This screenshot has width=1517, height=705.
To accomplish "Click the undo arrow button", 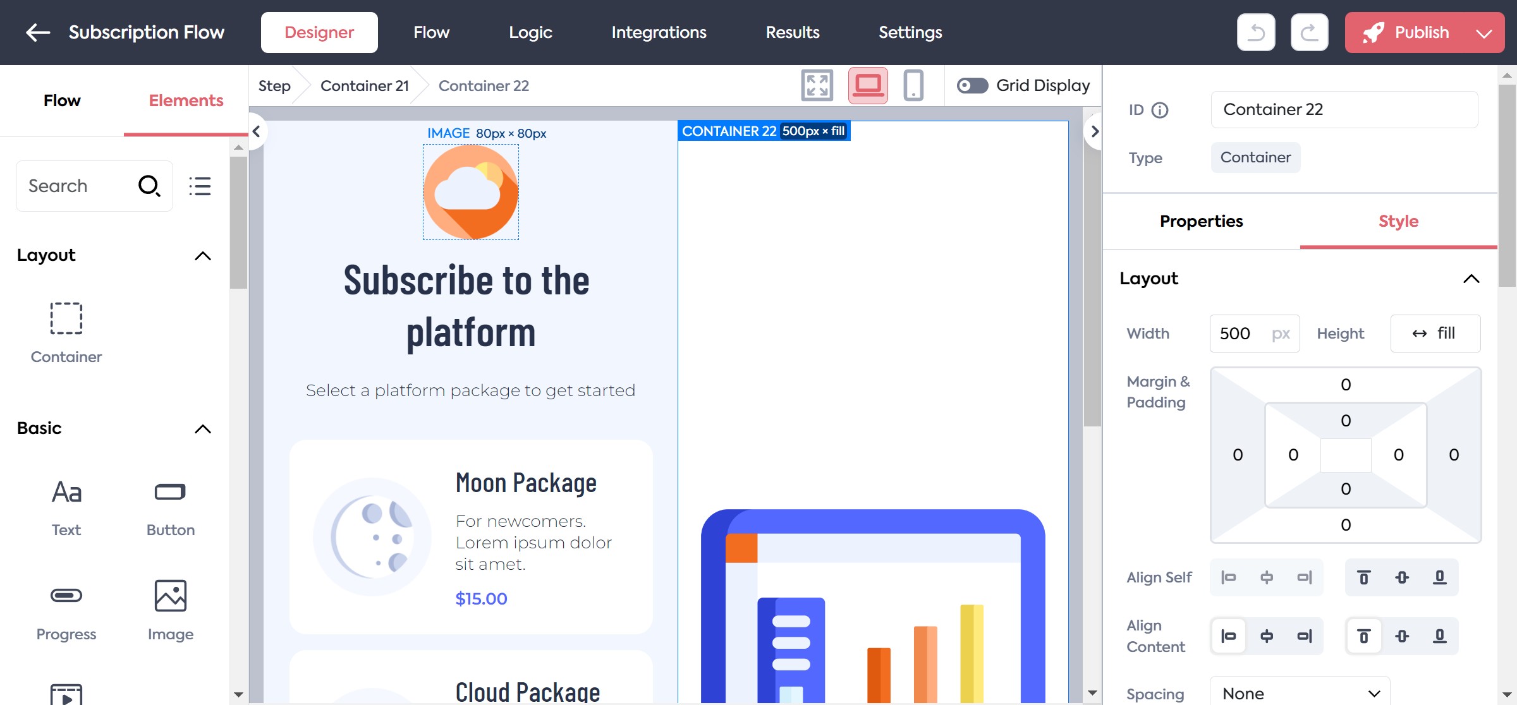I will [x=1255, y=32].
